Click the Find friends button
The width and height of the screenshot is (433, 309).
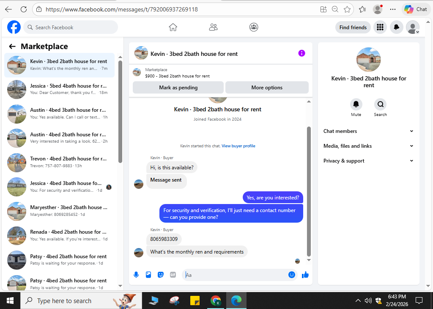pyautogui.click(x=353, y=28)
